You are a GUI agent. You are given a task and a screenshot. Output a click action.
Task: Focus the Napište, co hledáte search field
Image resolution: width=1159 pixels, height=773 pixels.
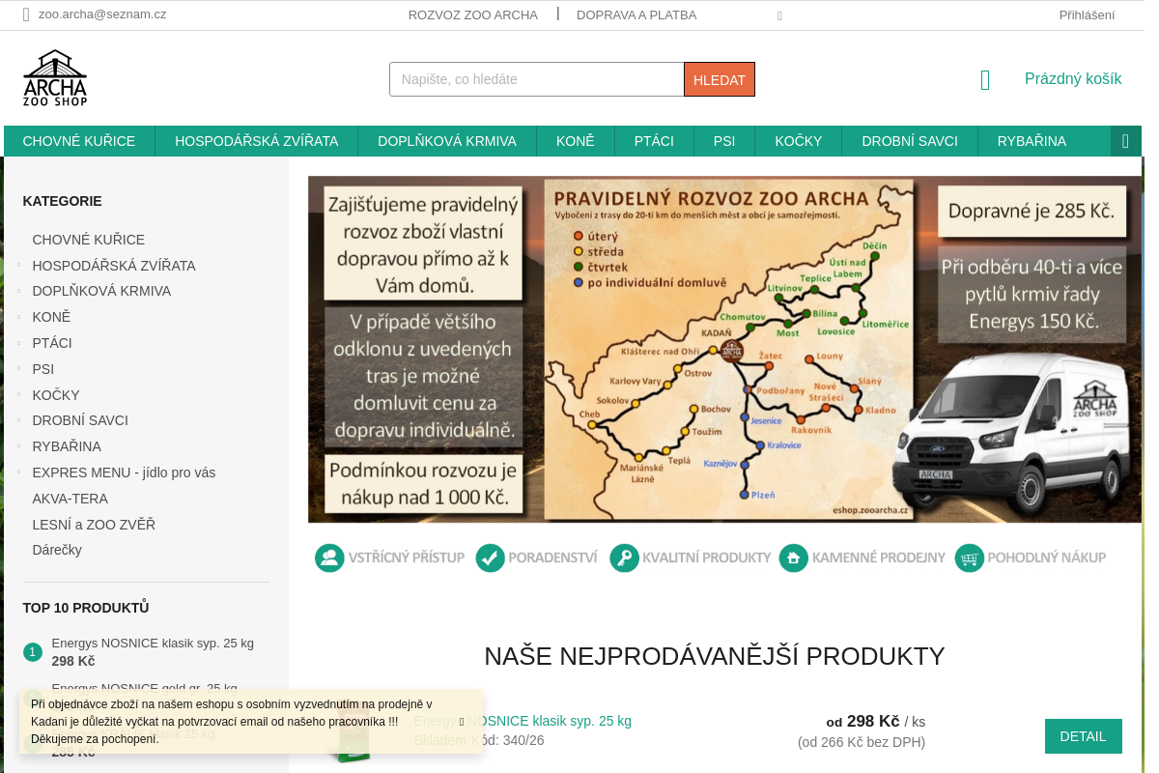[537, 79]
